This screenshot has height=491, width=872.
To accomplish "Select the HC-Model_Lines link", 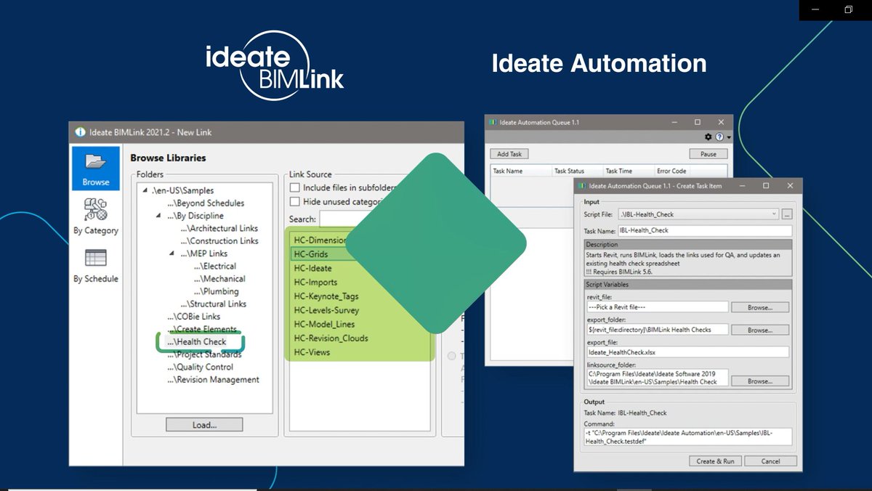I will [326, 324].
